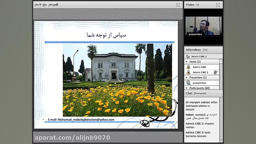The image size is (256, 144).
Task: Click the microphone icon of Admin CME 2
Action: tap(215, 72)
